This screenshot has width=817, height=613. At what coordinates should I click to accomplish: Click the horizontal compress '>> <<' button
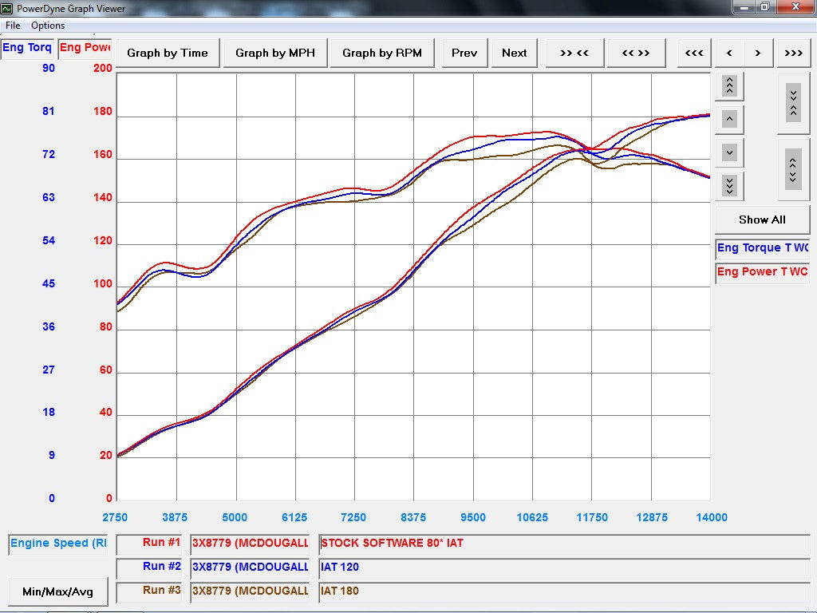click(574, 53)
